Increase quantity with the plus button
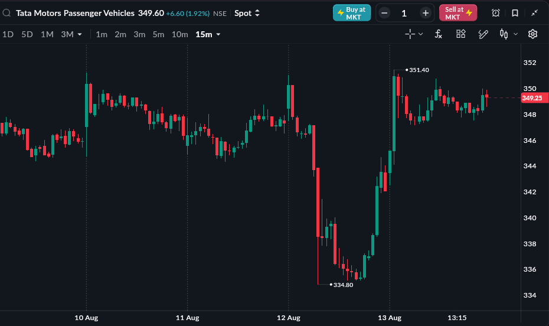Image resolution: width=549 pixels, height=326 pixels. [426, 14]
